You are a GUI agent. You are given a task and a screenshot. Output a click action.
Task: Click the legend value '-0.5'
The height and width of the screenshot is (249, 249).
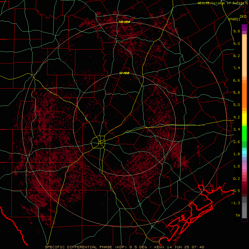[x=235, y=191]
